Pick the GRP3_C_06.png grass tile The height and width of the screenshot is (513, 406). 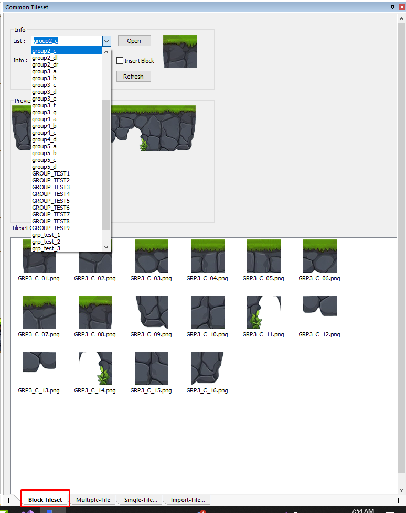pyautogui.click(x=319, y=256)
